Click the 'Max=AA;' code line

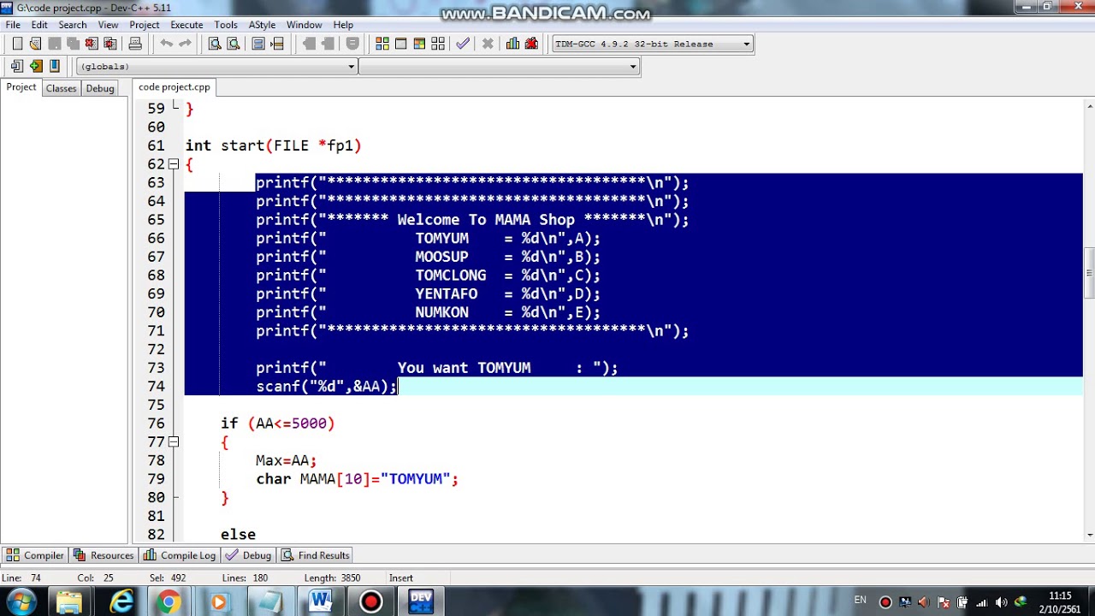(287, 460)
